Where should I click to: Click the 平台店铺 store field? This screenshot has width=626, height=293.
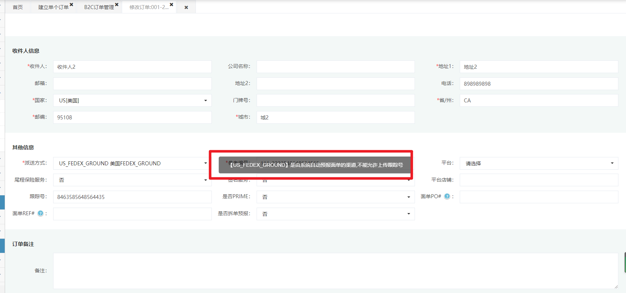[539, 180]
